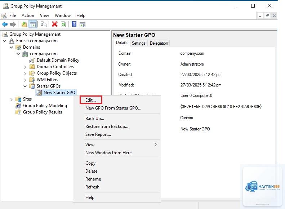
Task: Minimize the inner MDI child window
Action: click(260, 15)
